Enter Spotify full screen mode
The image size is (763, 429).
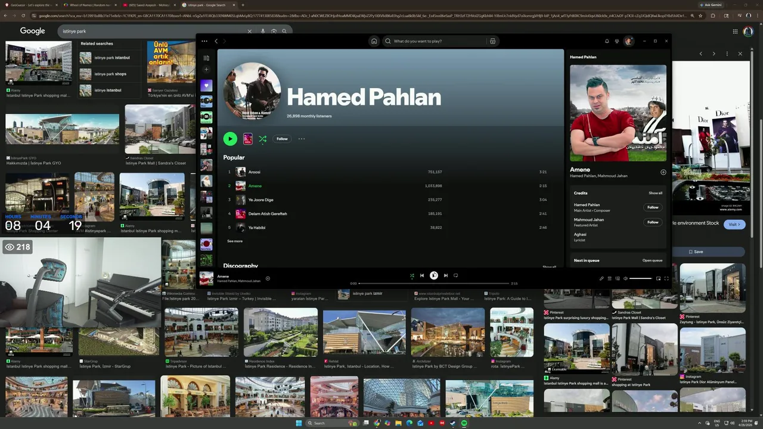click(666, 278)
